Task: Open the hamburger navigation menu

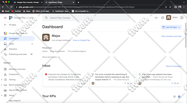Action: click(x=5, y=18)
